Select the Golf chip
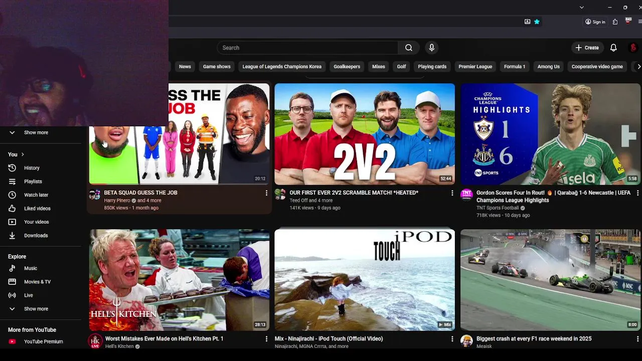Viewport: 642px width, 361px height. pos(402,67)
